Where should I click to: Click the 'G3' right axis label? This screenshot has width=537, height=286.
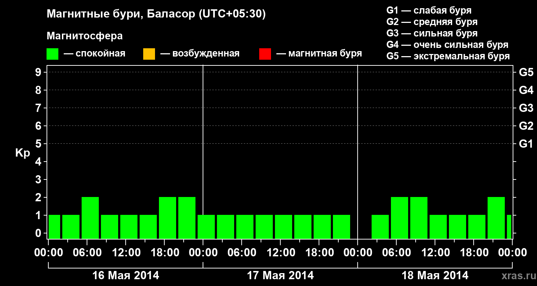526,108
